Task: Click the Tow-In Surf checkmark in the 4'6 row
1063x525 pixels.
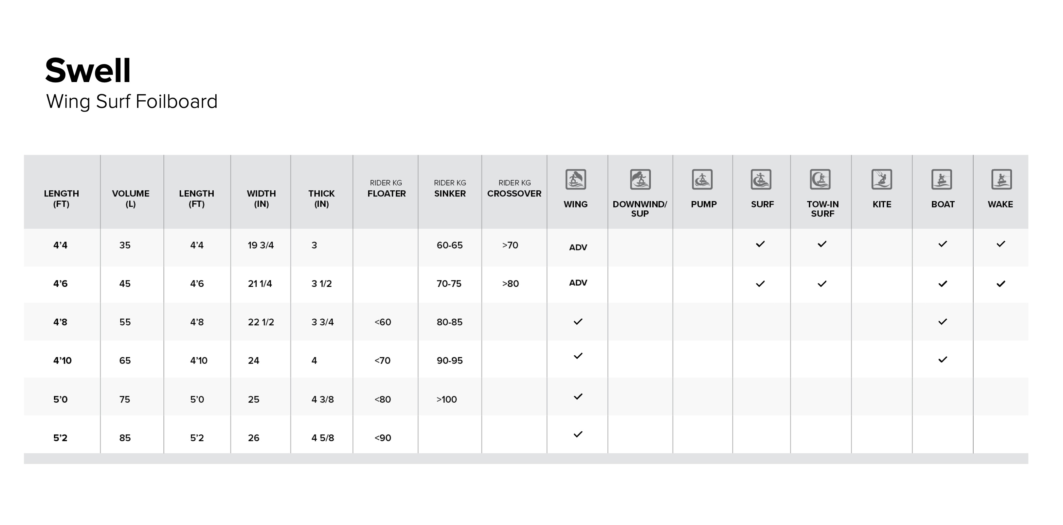Action: 822,283
